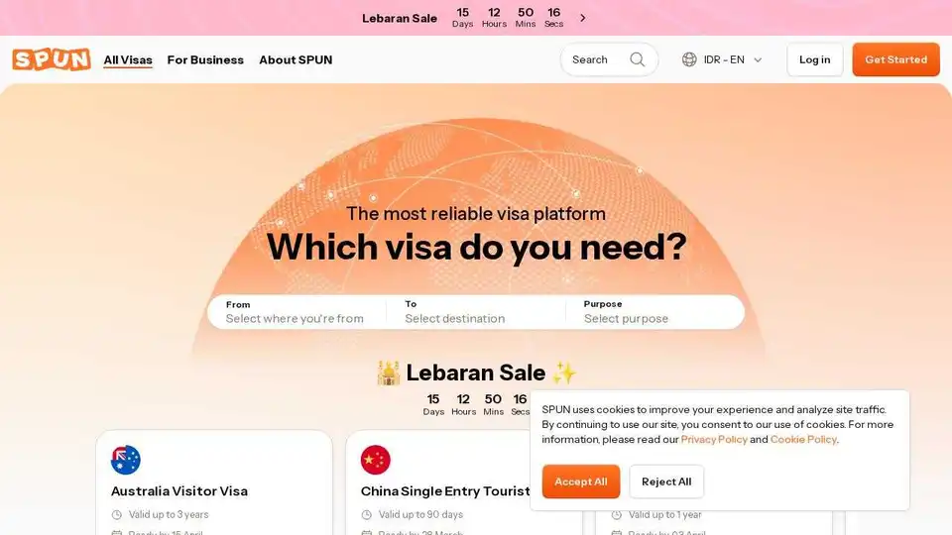Click the search magnifier icon
This screenshot has width=952, height=535.
(x=637, y=59)
